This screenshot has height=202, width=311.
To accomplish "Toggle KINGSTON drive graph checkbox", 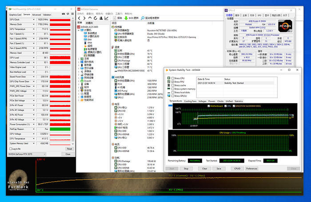I will [234, 106].
